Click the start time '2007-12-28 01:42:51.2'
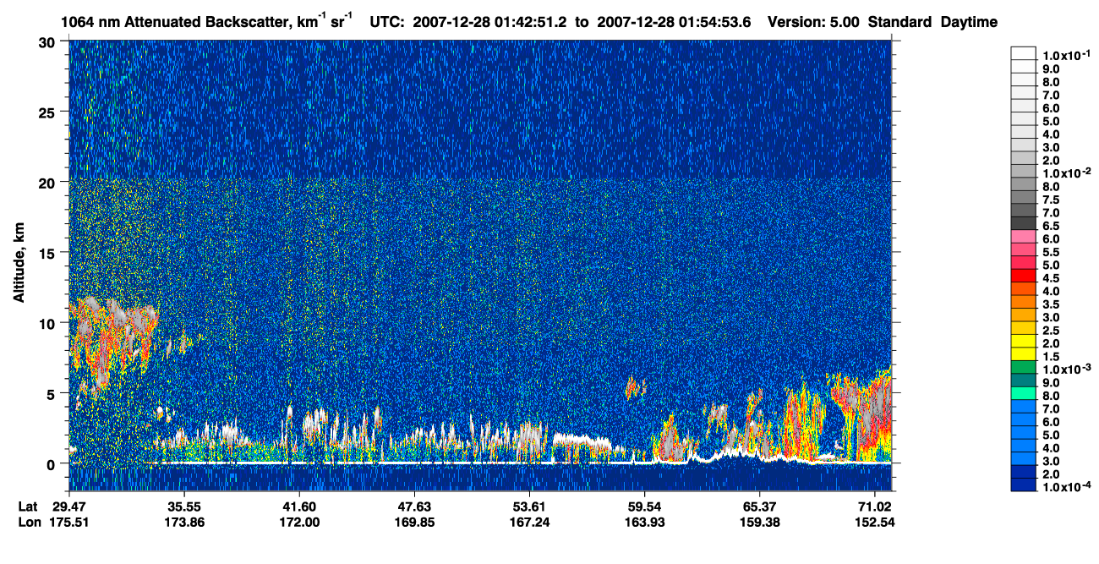Image resolution: width=1099 pixels, height=564 pixels. 490,23
